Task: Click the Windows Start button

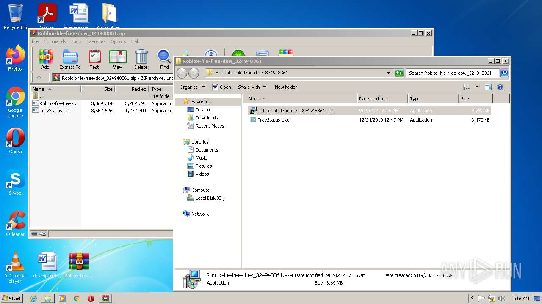Action: point(12,298)
